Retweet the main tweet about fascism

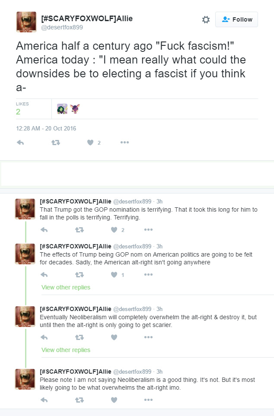(56, 143)
